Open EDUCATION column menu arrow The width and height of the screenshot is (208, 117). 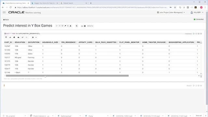point(26,42)
